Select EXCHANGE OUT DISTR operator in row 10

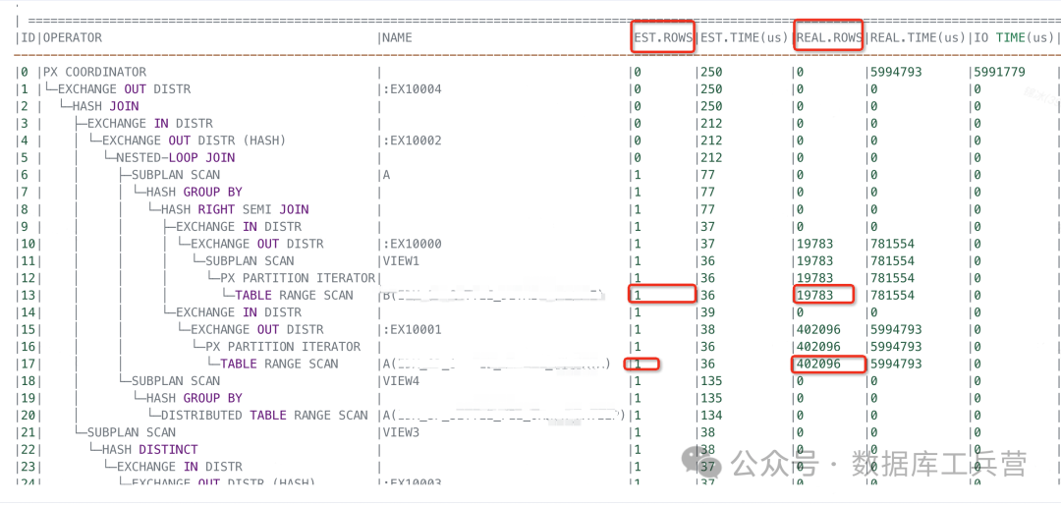pyautogui.click(x=257, y=244)
